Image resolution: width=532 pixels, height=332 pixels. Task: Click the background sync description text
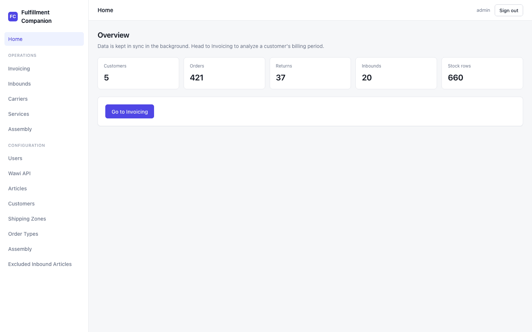click(x=211, y=46)
